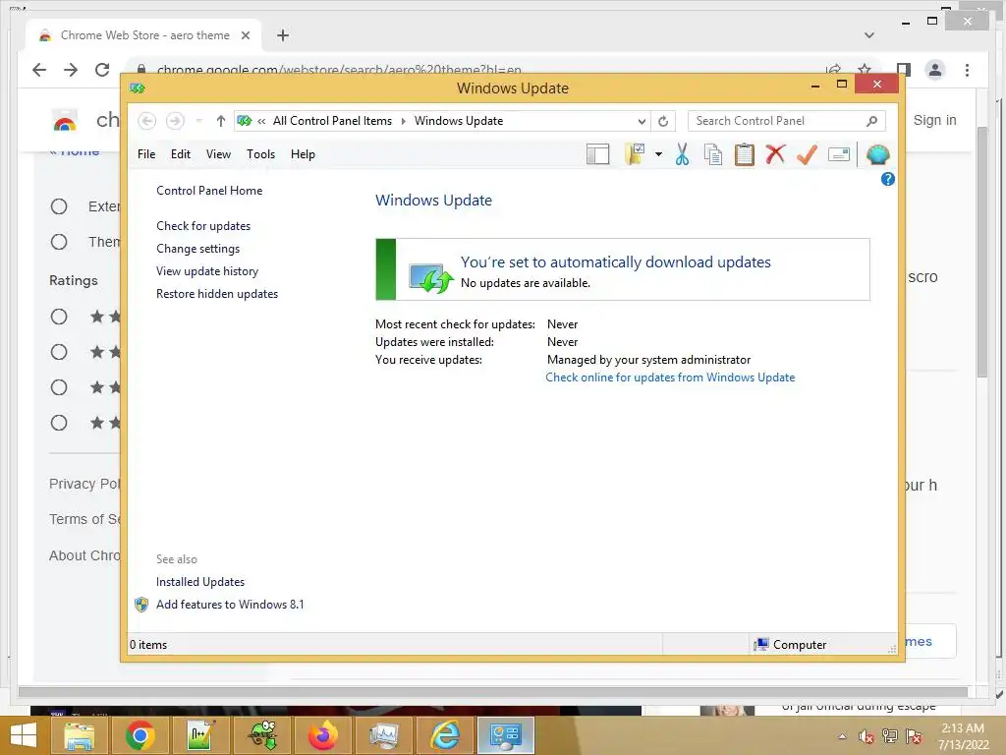Click the Classic Shell seashell icon
The width and height of the screenshot is (1006, 755).
pos(877,154)
